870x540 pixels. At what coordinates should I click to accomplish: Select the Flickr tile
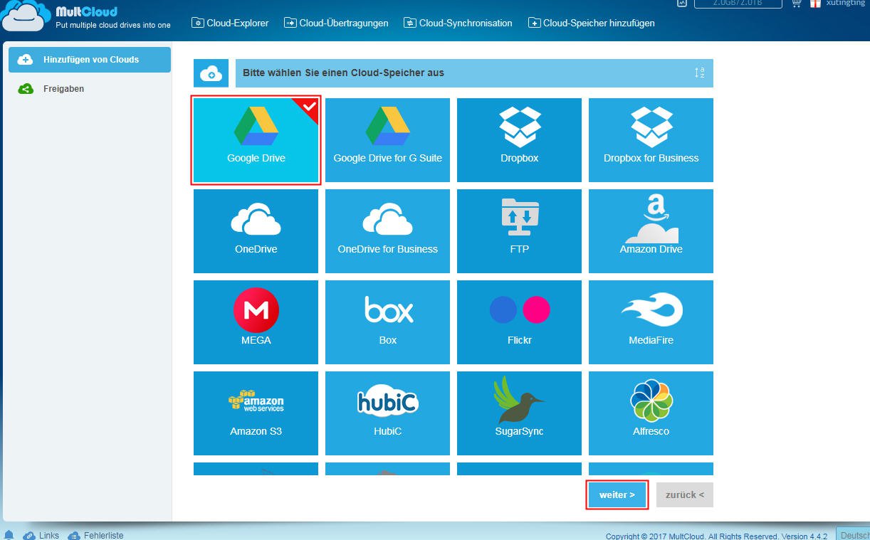(519, 322)
